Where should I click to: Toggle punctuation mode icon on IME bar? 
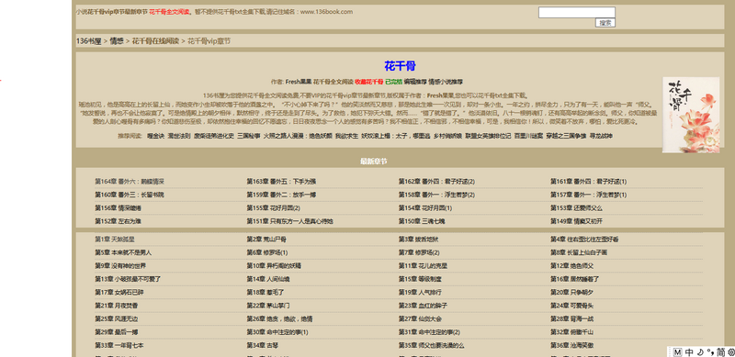point(710,351)
